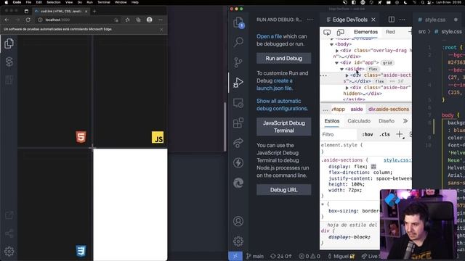This screenshot has height=261, width=465.
Task: Switch to the style.css editor tab
Action: [x=435, y=20]
